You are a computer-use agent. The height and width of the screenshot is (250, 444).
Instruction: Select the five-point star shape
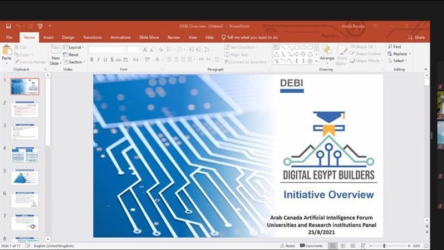(310, 61)
